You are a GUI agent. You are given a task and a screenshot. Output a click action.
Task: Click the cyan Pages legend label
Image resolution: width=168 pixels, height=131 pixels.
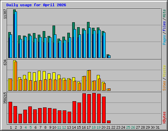[x=164, y=40]
